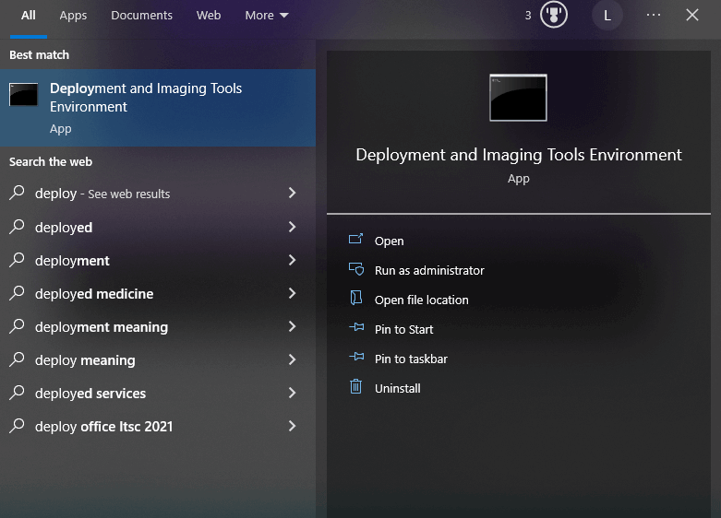Choose Run as administrator
721x518 pixels.
[x=429, y=270]
